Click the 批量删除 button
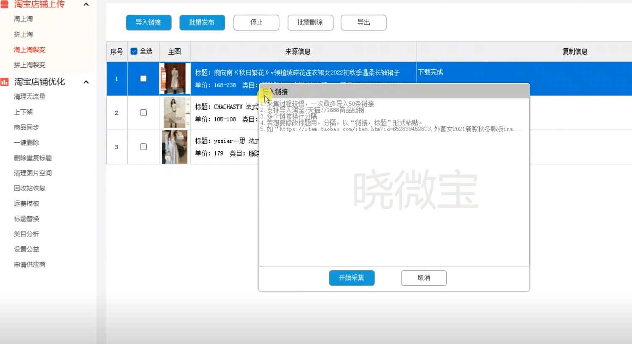Image resolution: width=632 pixels, height=344 pixels. [x=310, y=22]
